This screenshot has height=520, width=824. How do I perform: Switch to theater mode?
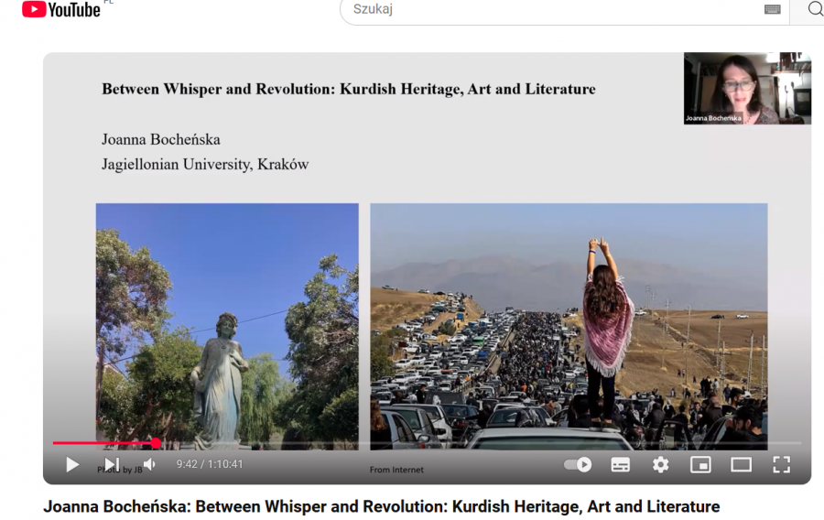click(x=741, y=464)
